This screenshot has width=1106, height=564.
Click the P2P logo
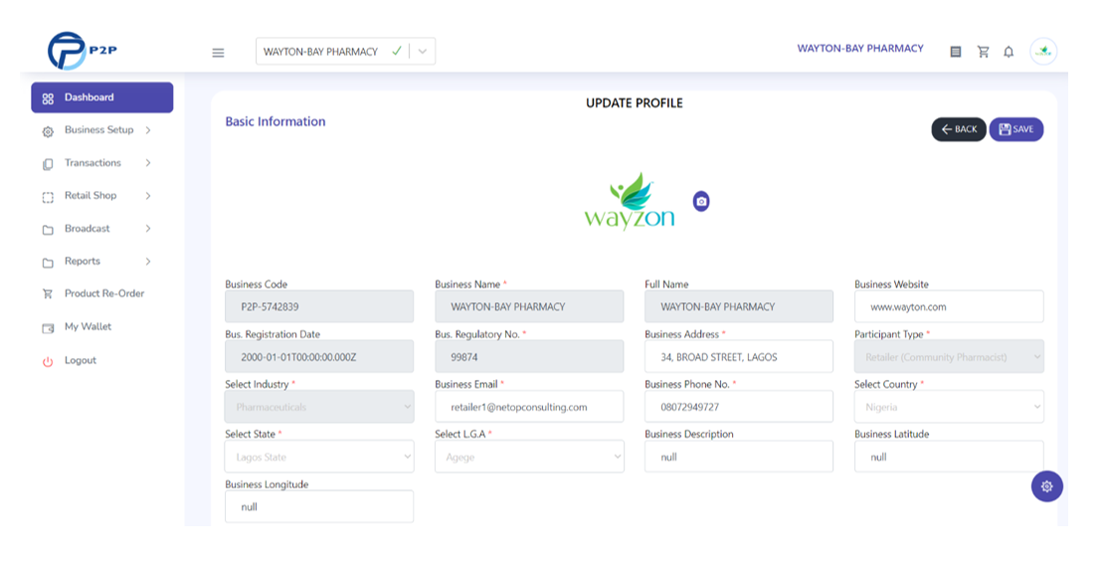(x=82, y=51)
